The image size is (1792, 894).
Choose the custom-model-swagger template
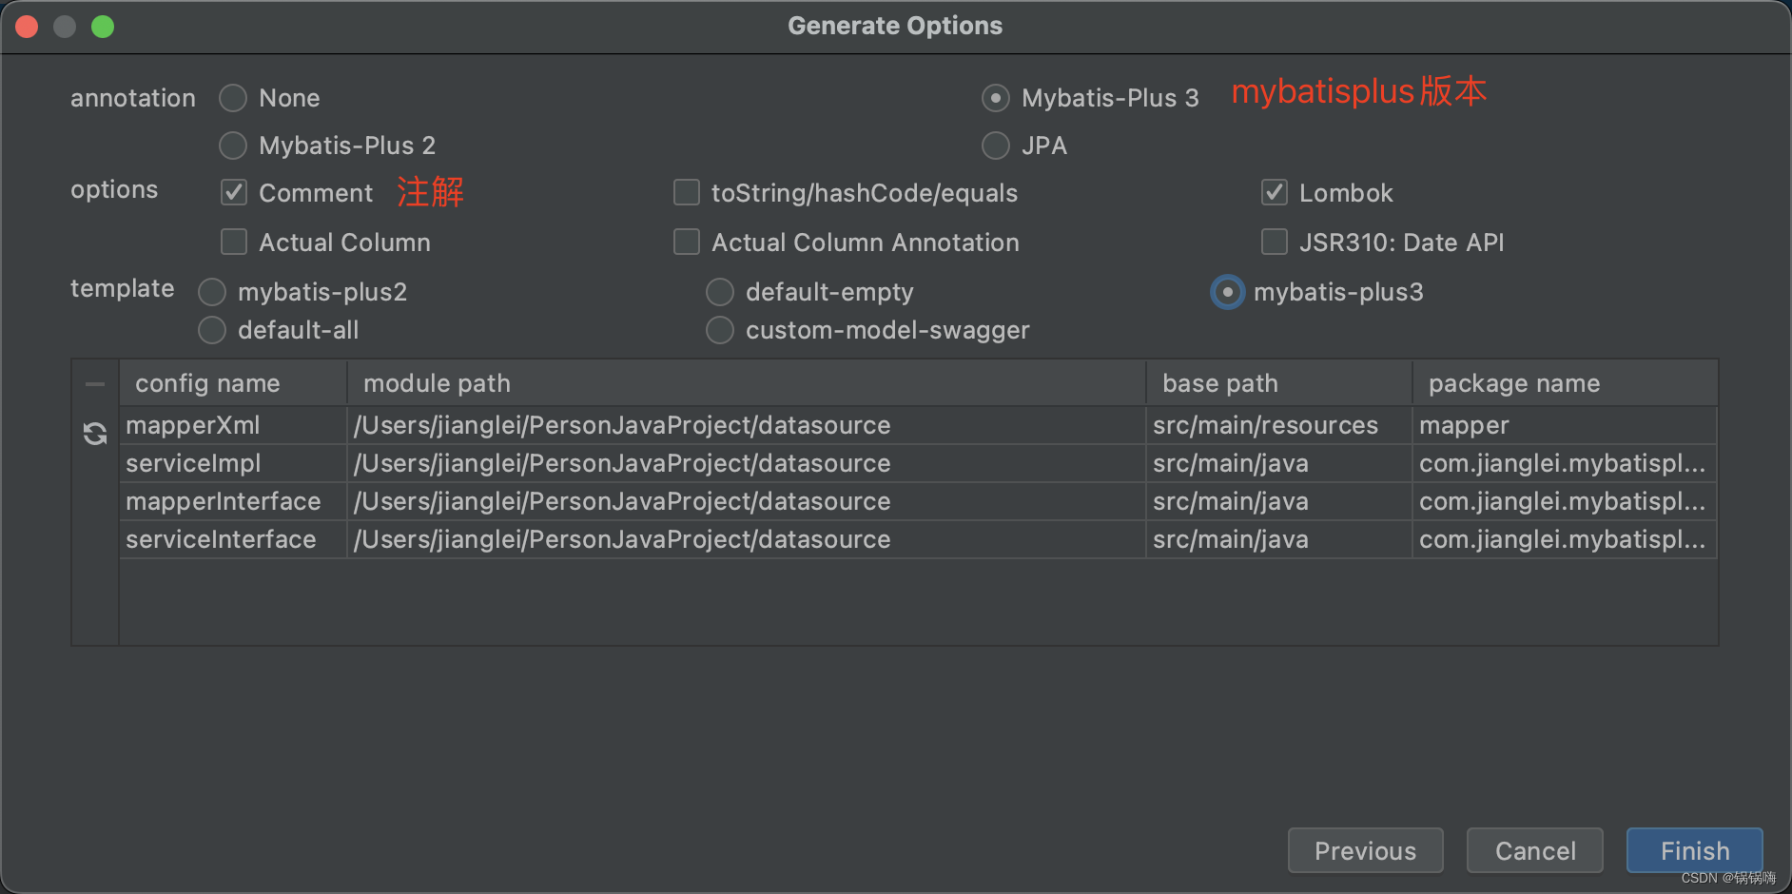720,330
